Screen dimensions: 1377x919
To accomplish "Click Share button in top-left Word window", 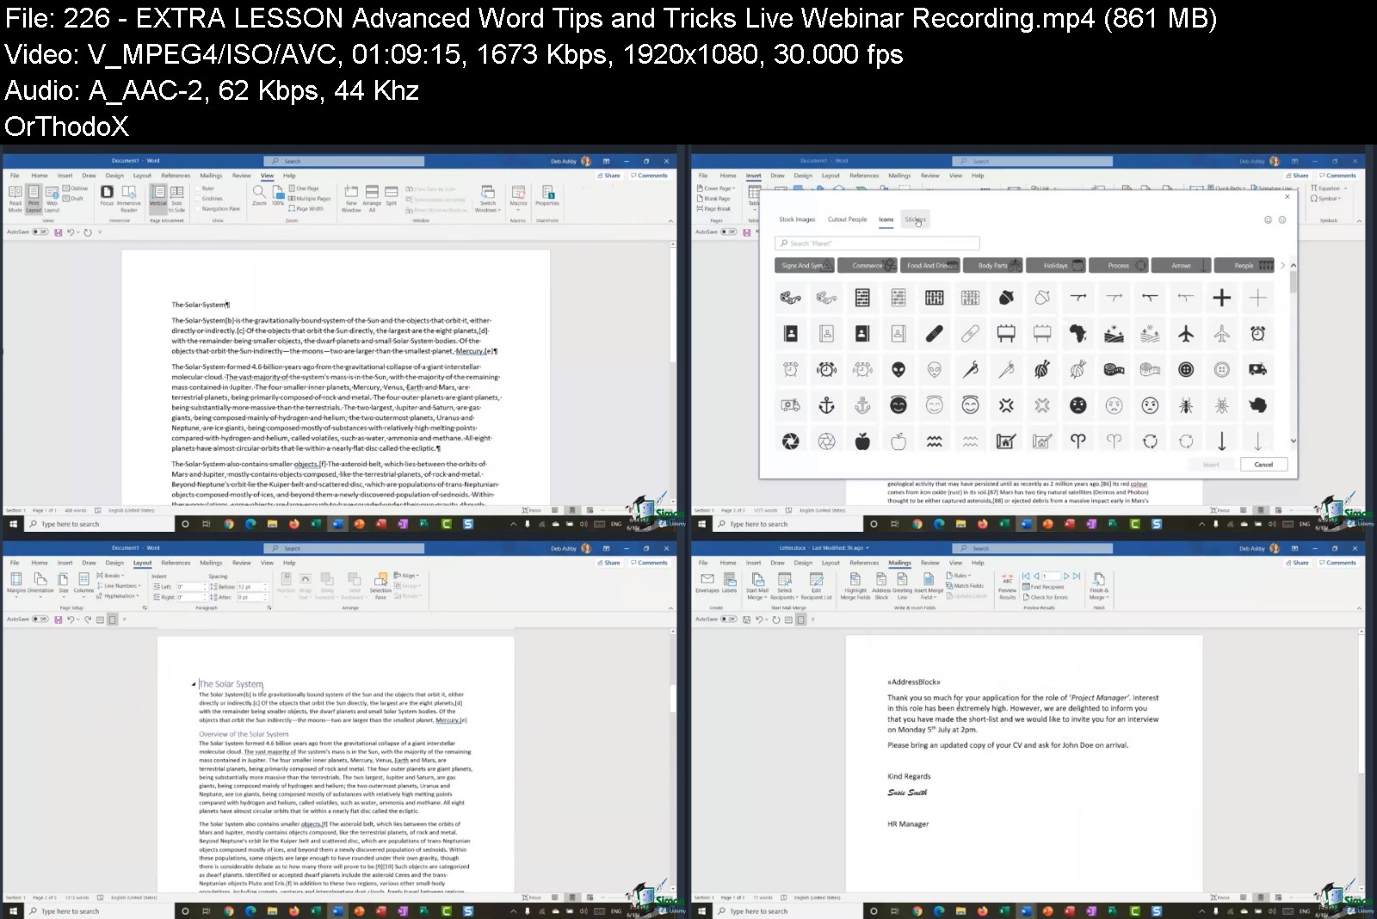I will 609,176.
